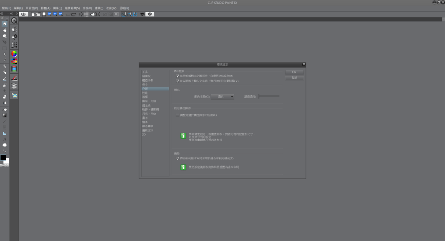Viewport: 445px width, 241px height.
Task: Click the New document icon in the command bar
Action: [x=33, y=14]
